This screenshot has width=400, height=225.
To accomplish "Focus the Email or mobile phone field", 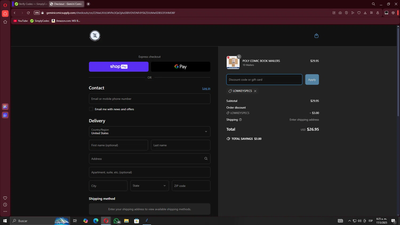I will [x=150, y=99].
